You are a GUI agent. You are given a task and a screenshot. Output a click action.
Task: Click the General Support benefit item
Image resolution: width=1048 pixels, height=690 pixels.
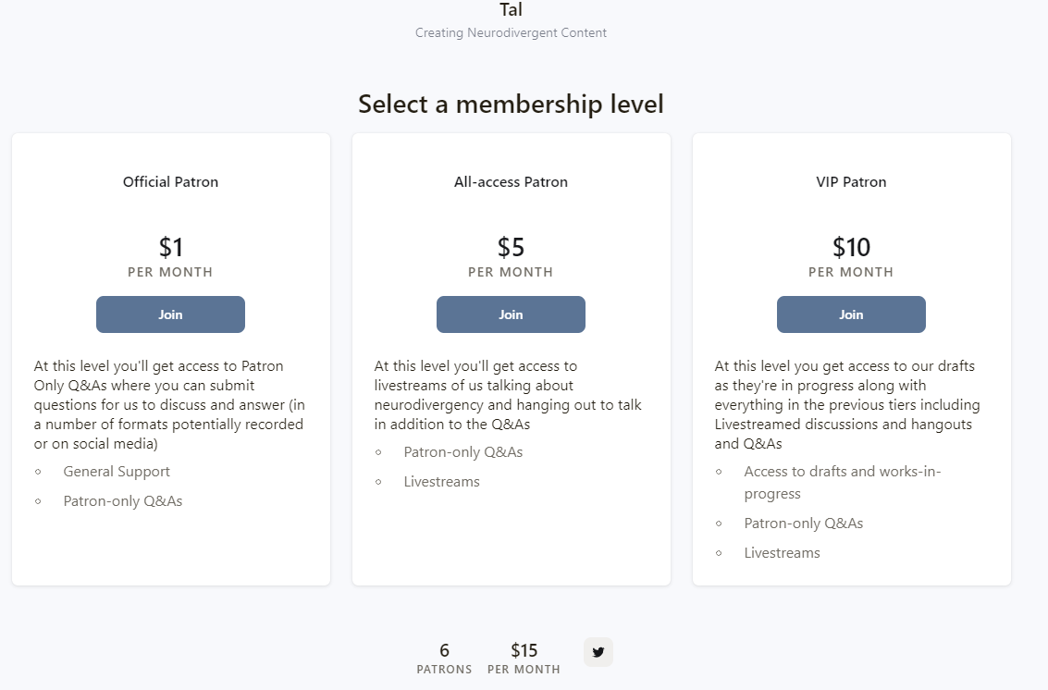117,472
